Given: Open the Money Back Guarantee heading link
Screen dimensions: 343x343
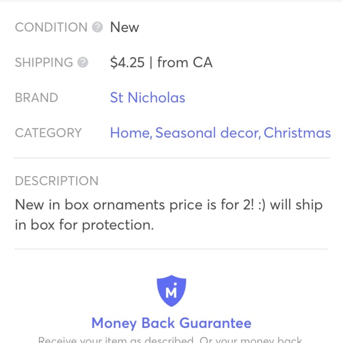Looking at the screenshot, I should pyautogui.click(x=171, y=323).
